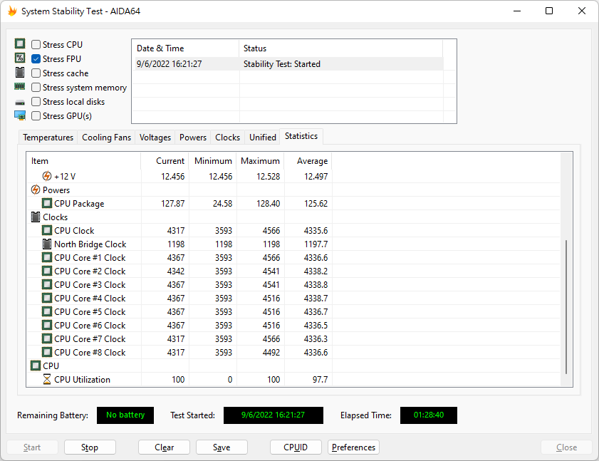Enable the Stress CPU checkbox
This screenshot has width=599, height=461.
coord(36,45)
